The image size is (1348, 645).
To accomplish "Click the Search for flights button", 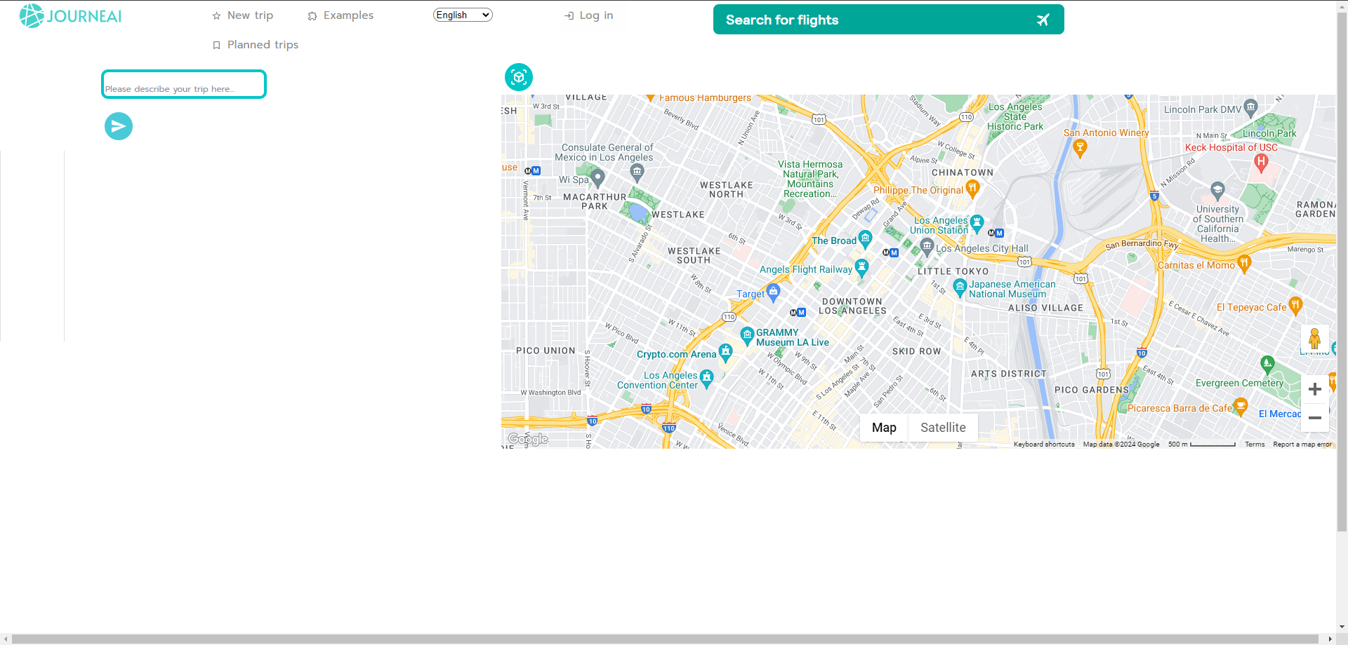I will [888, 20].
